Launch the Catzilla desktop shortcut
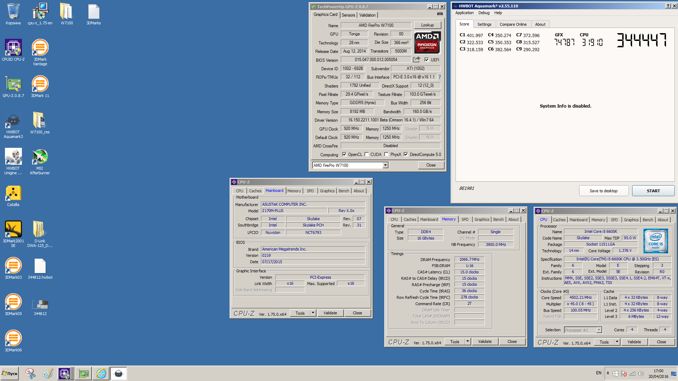Screen dimensions: 678x381 tap(13, 196)
